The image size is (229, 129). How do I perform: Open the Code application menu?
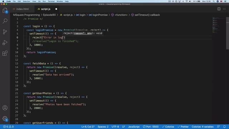click(9, 1)
